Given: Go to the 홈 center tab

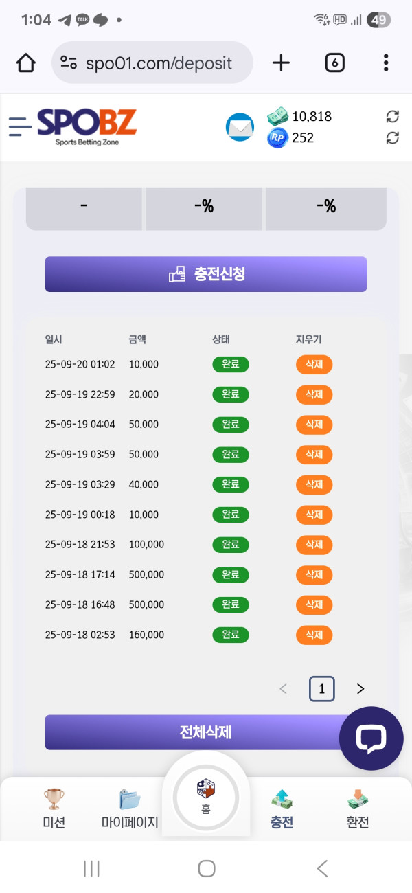Looking at the screenshot, I should point(206,797).
